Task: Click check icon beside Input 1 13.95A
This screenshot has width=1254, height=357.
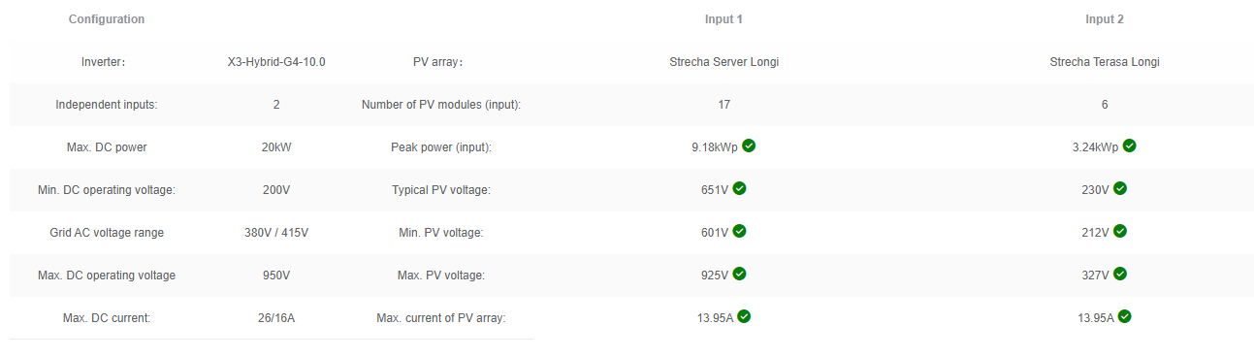Action: pos(744,316)
